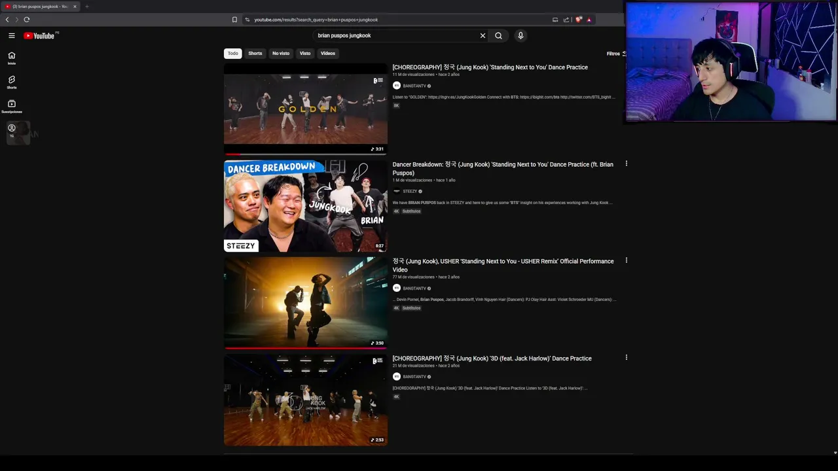The image size is (838, 471).
Task: Open '3D (feat. Jack Harlow)' Dance Practice title
Action: 492,358
